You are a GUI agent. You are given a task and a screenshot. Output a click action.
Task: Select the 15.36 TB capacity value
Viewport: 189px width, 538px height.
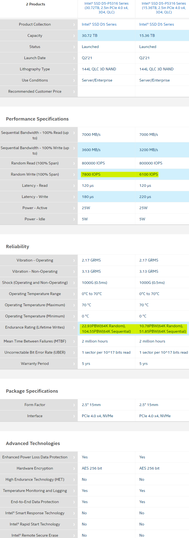click(x=147, y=35)
